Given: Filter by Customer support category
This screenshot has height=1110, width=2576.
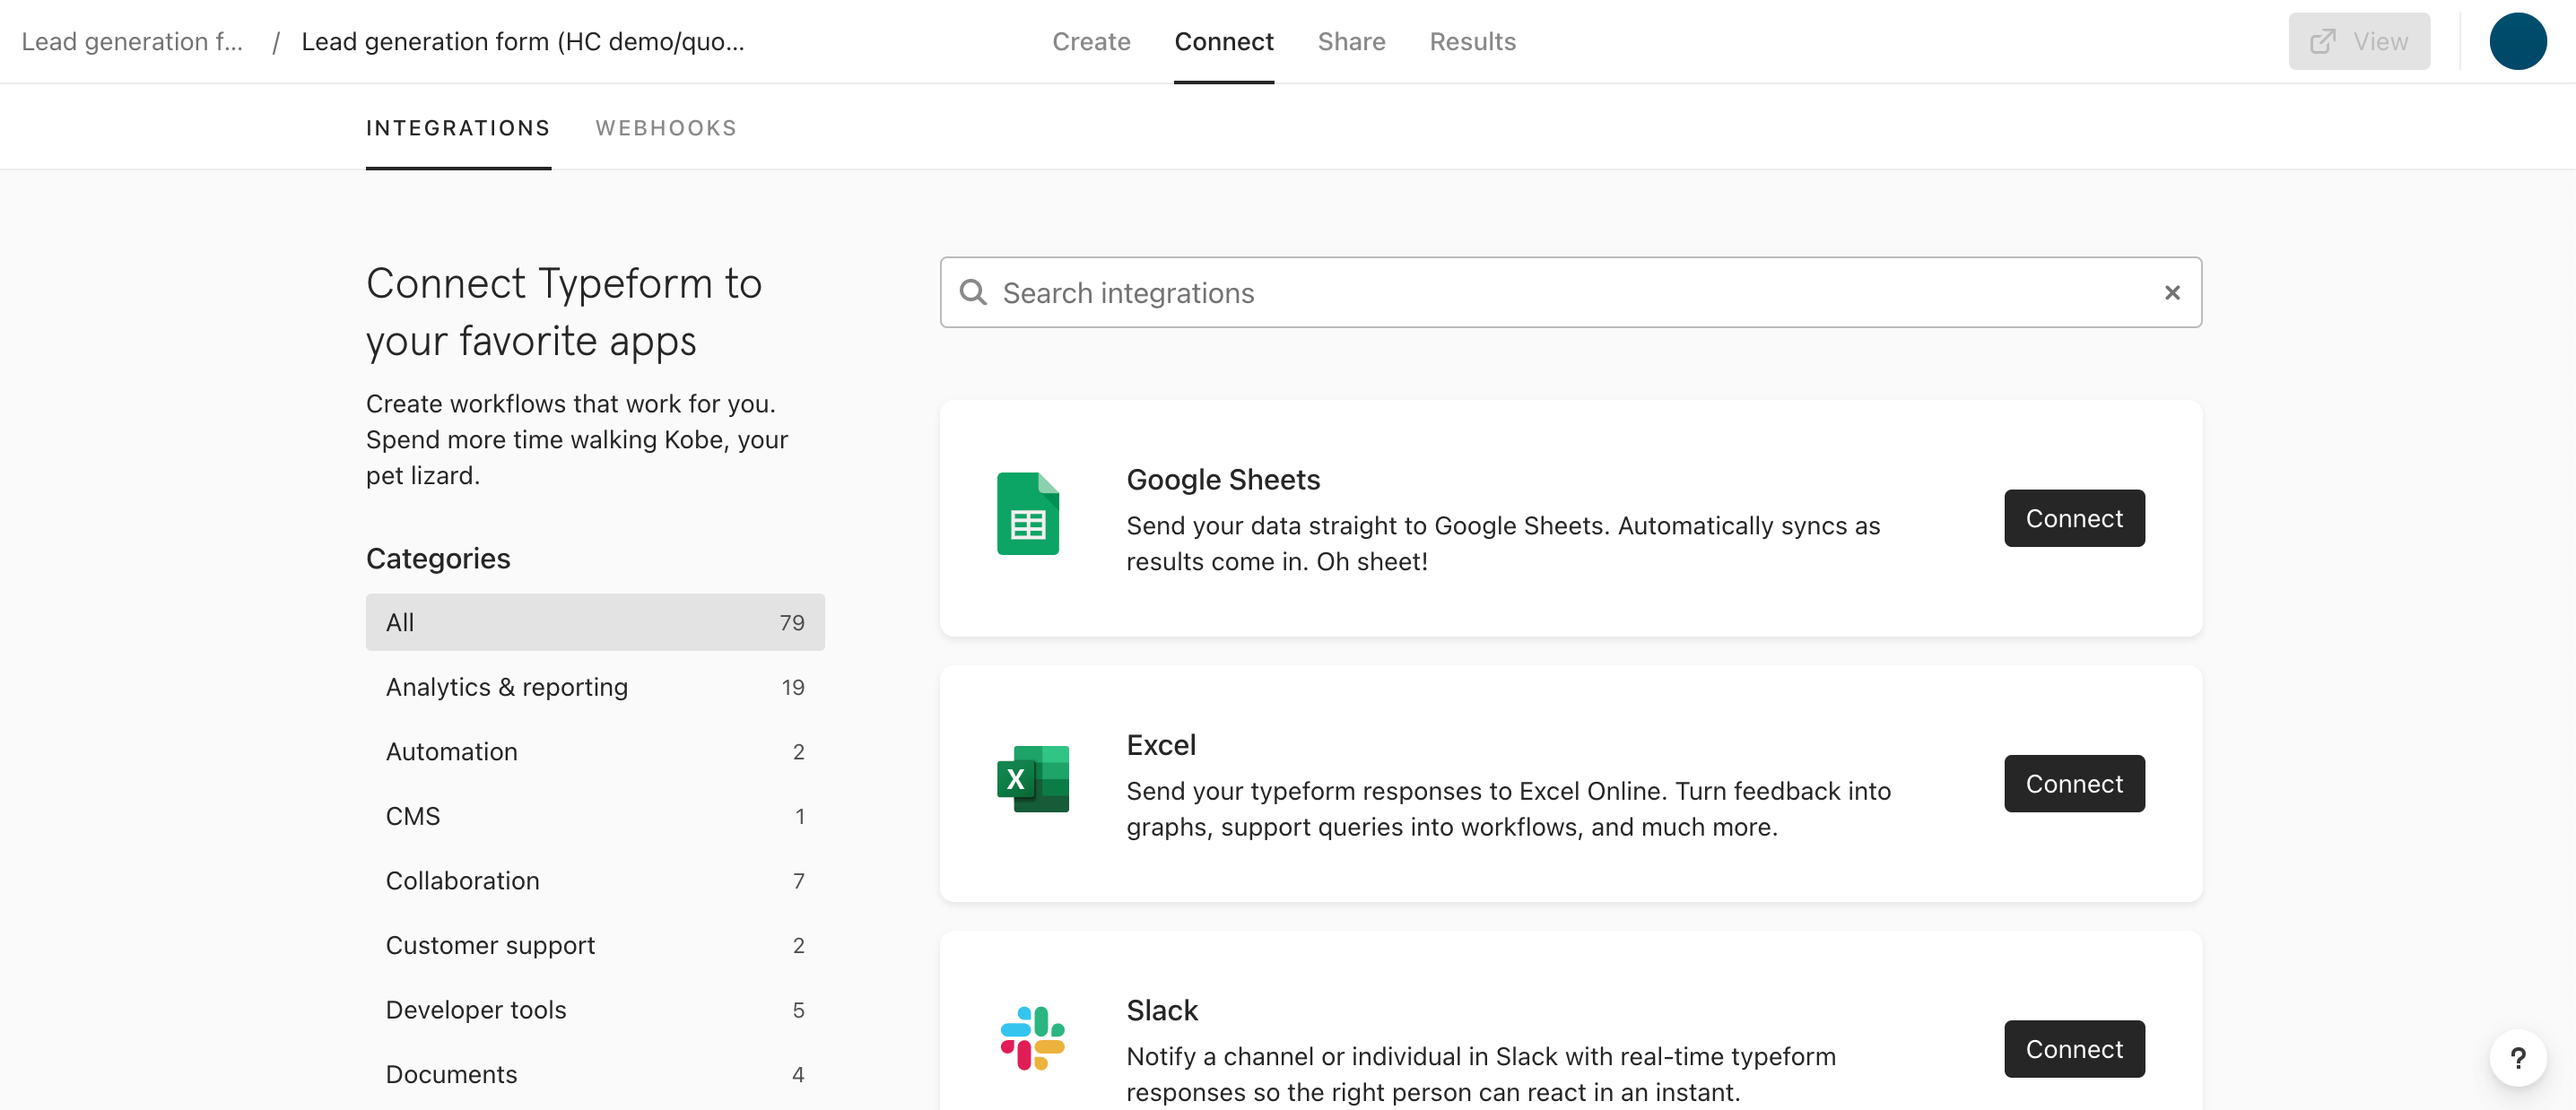Looking at the screenshot, I should click(594, 944).
